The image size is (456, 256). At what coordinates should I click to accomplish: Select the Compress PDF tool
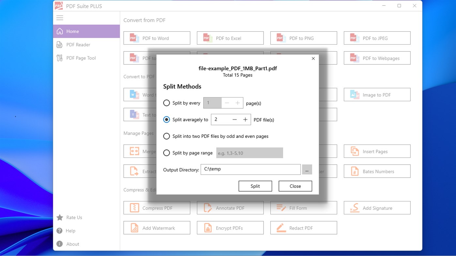point(157,208)
